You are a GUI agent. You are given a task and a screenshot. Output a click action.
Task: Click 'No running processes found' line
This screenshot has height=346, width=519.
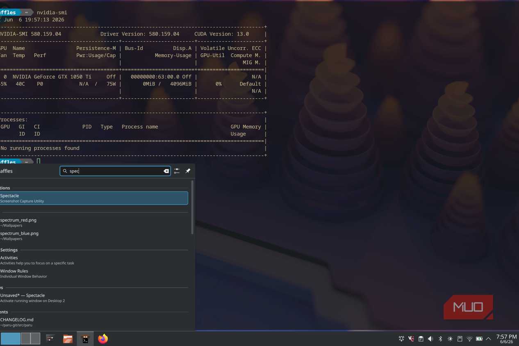pos(40,148)
